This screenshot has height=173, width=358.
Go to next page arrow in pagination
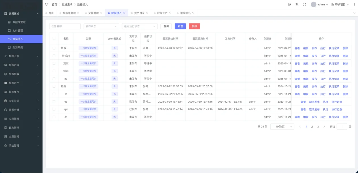pyautogui.click(x=324, y=127)
